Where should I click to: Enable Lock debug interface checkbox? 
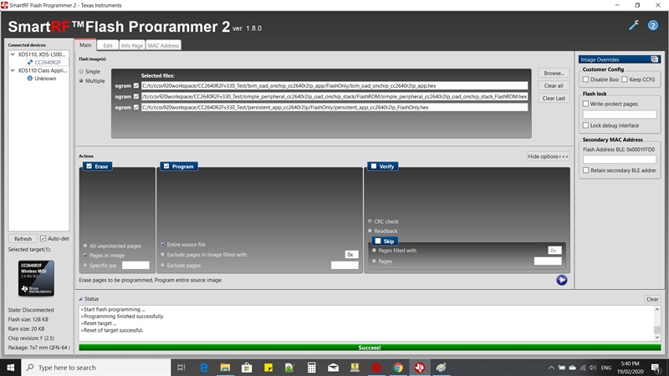(x=586, y=125)
